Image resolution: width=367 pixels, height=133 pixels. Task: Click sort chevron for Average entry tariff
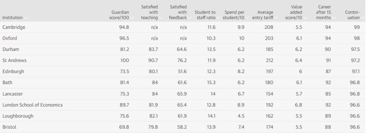coord(276,18)
